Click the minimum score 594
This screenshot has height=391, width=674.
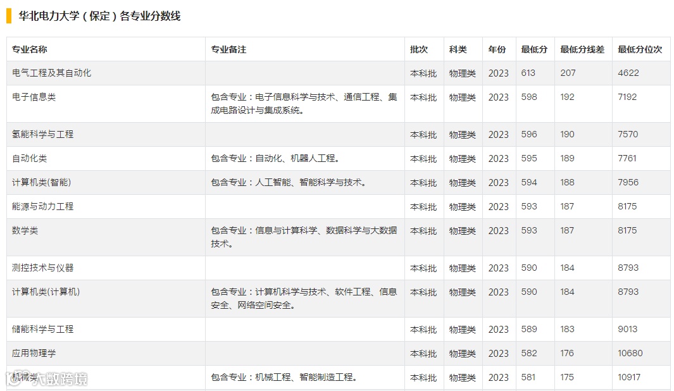(x=529, y=183)
